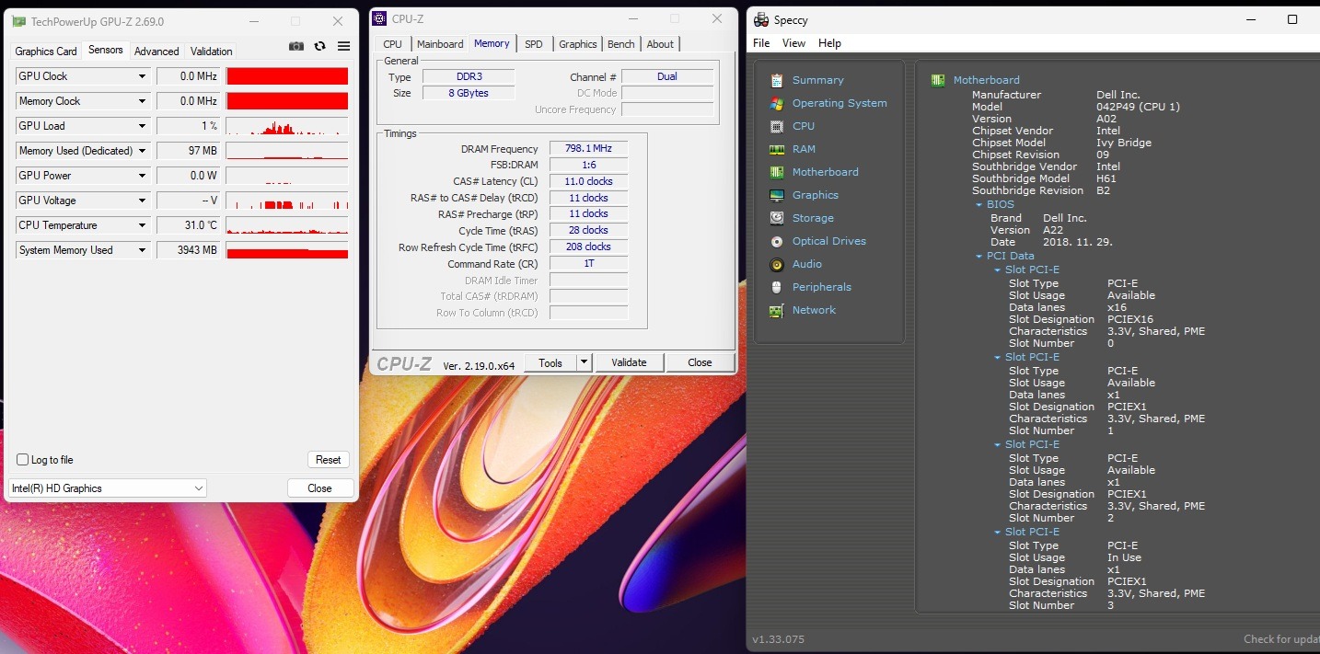Enable the Log to file checkbox
The image size is (1320, 654).
23,460
